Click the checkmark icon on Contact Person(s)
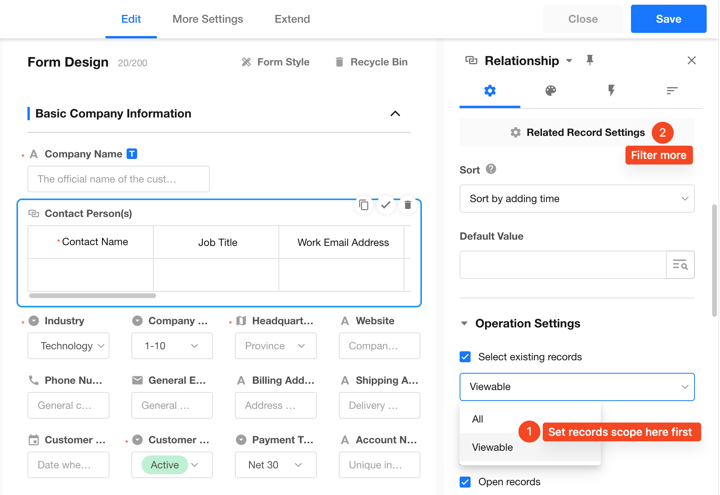720x495 pixels. tap(385, 205)
